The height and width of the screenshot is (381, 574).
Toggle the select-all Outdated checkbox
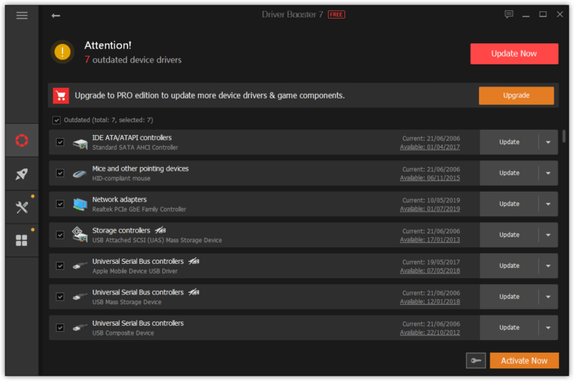(x=57, y=120)
